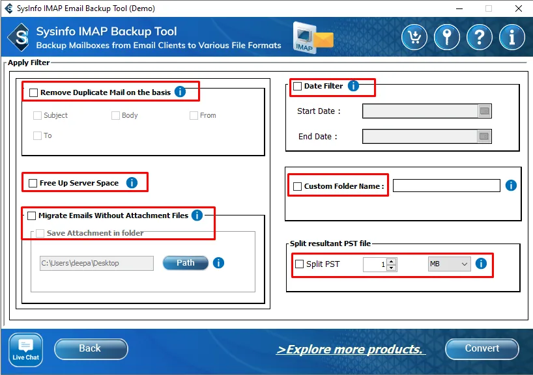Screen dimensions: 533x375
Task: Tick the To checkbox
Action: click(37, 136)
